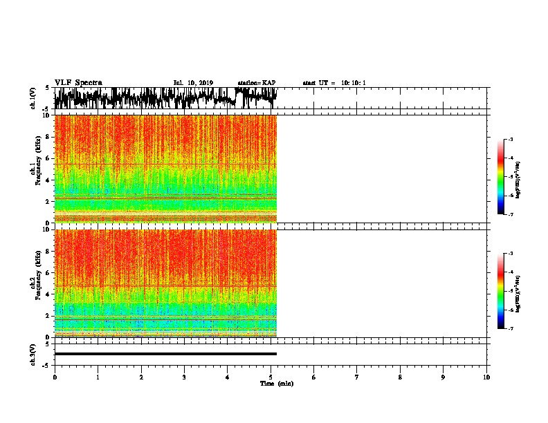Click the "10" kHz tick label on the ch.2 axis

tap(46, 229)
